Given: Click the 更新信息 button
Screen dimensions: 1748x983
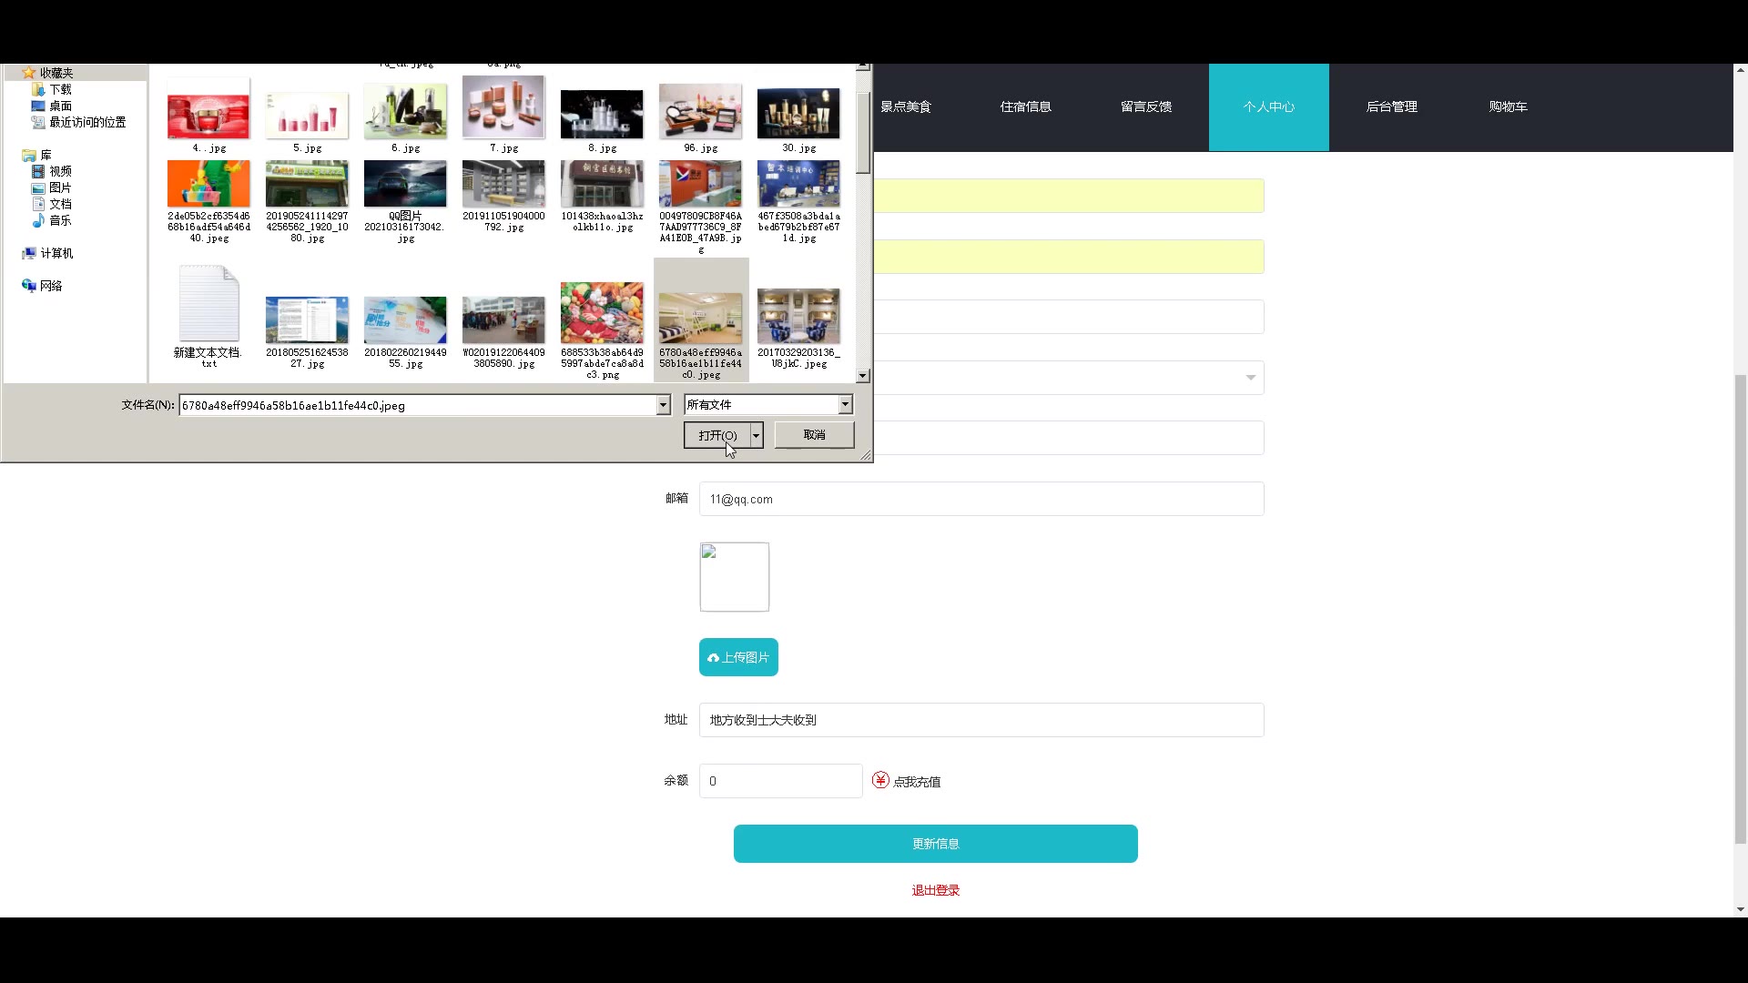Looking at the screenshot, I should (935, 844).
